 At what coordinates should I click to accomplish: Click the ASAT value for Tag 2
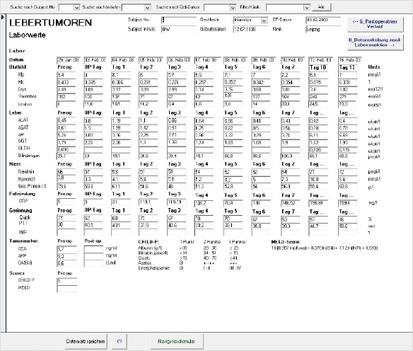tap(148, 128)
